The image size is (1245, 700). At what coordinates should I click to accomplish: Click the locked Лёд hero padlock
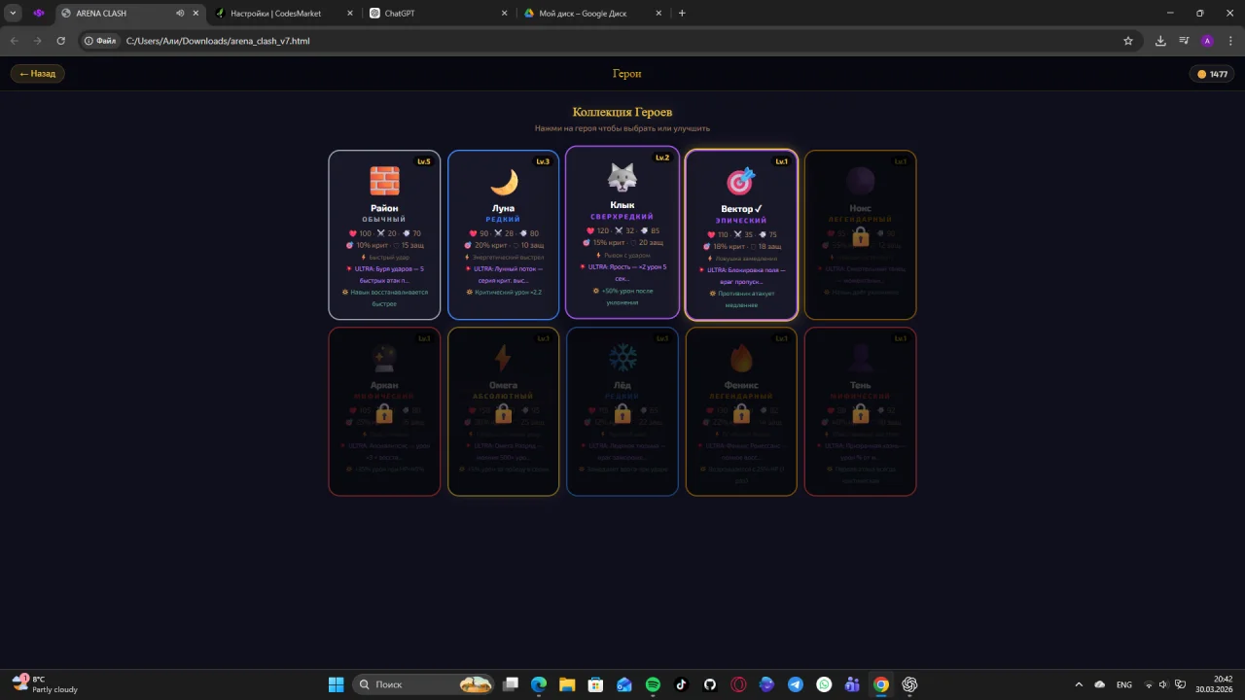tap(622, 414)
